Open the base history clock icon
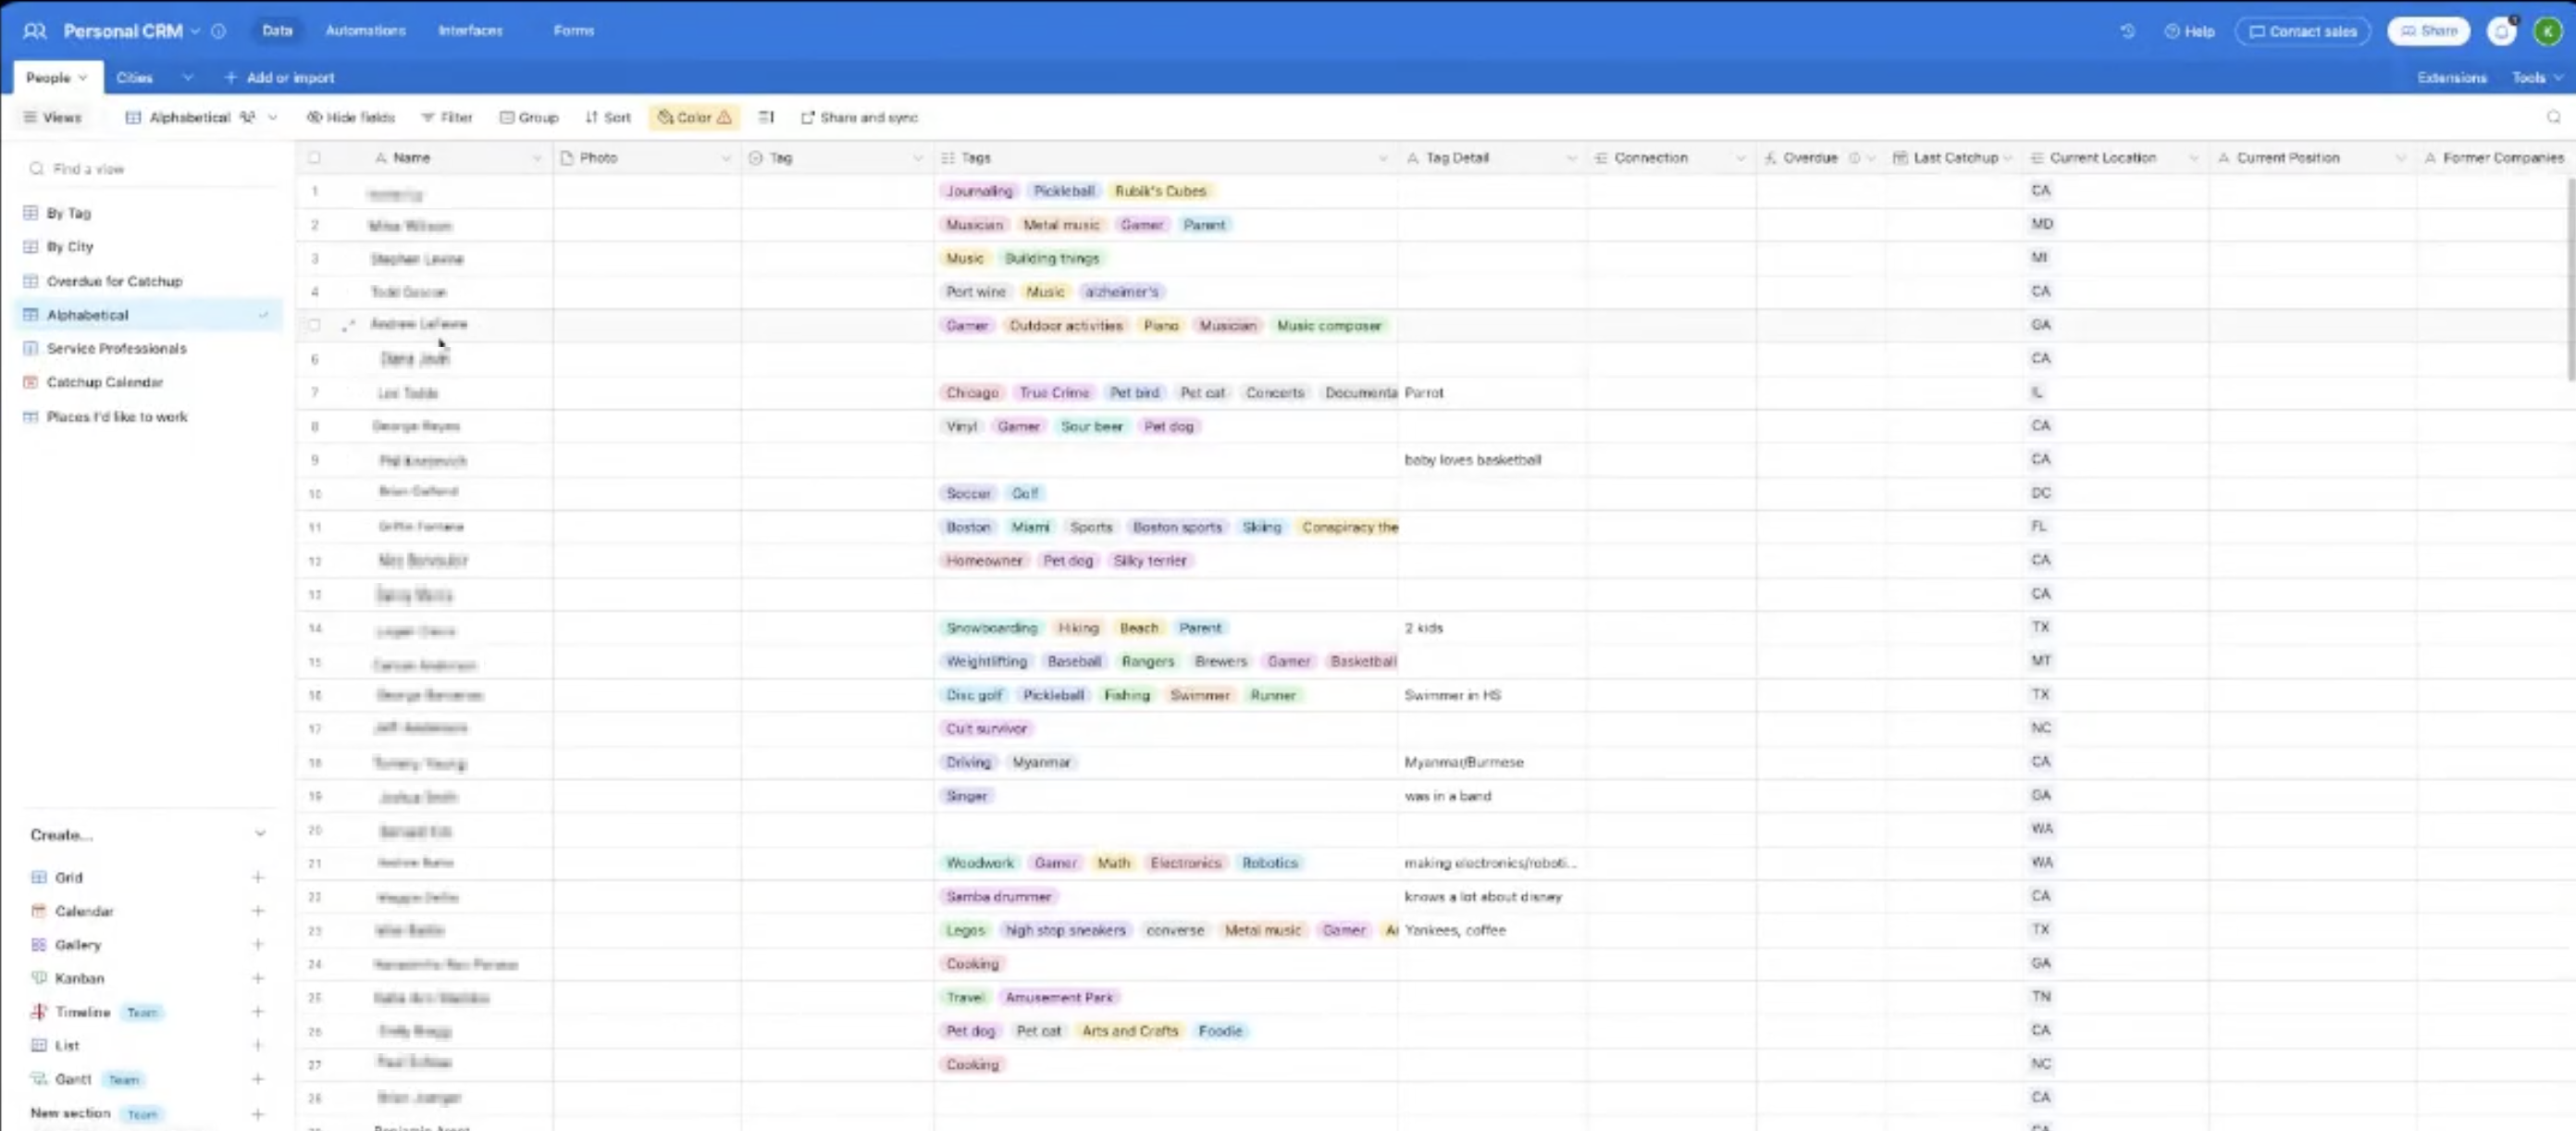Image resolution: width=2576 pixels, height=1131 pixels. (2127, 31)
